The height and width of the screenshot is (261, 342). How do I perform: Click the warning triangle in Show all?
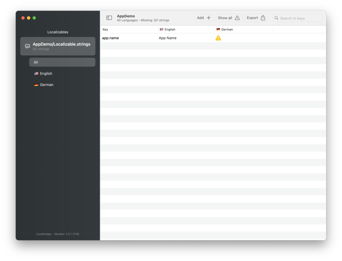point(237,18)
